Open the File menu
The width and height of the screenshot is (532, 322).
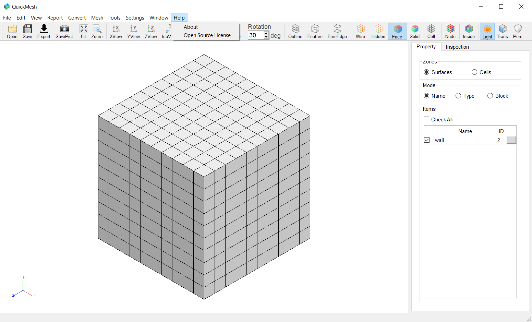(x=7, y=18)
